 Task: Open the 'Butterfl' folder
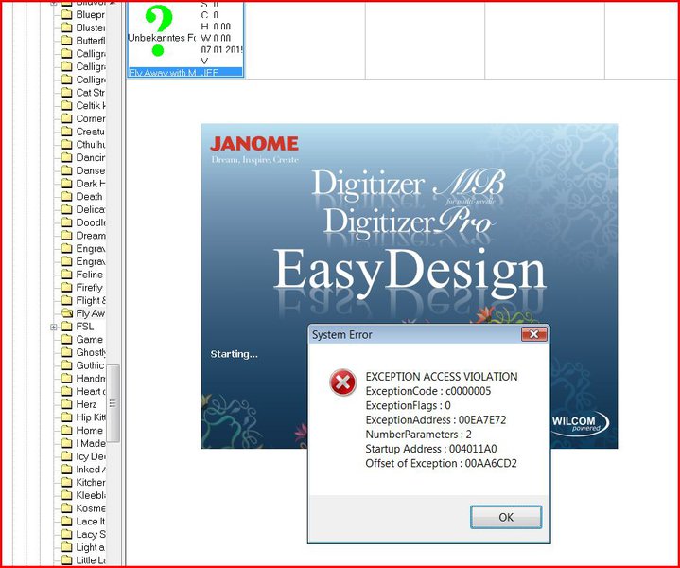(x=90, y=41)
